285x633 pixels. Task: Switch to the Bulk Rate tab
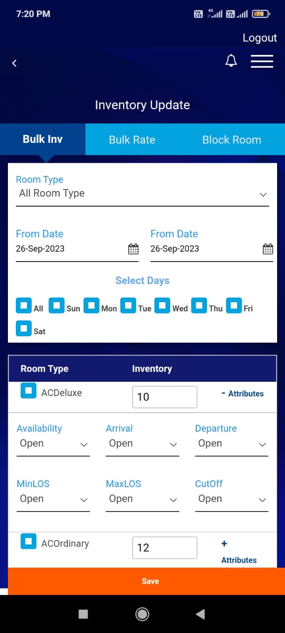pos(132,139)
